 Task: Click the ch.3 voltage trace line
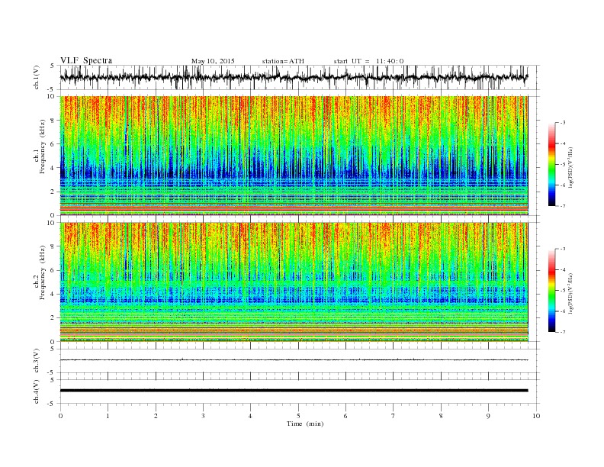pyautogui.click(x=294, y=360)
